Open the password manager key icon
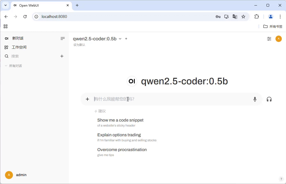Screen dimensions: 286x184 point(218,17)
